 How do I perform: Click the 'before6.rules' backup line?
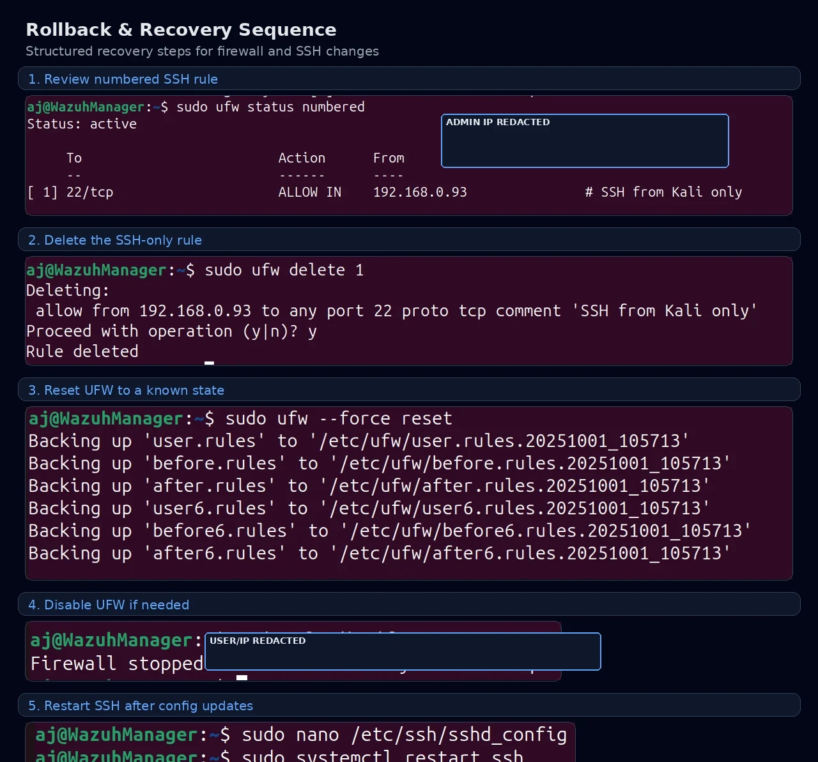pos(390,531)
